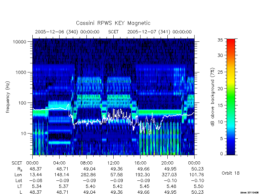The image size is (259, 194).
Task: Select the 16:00 time tick label
Action: 141,163
